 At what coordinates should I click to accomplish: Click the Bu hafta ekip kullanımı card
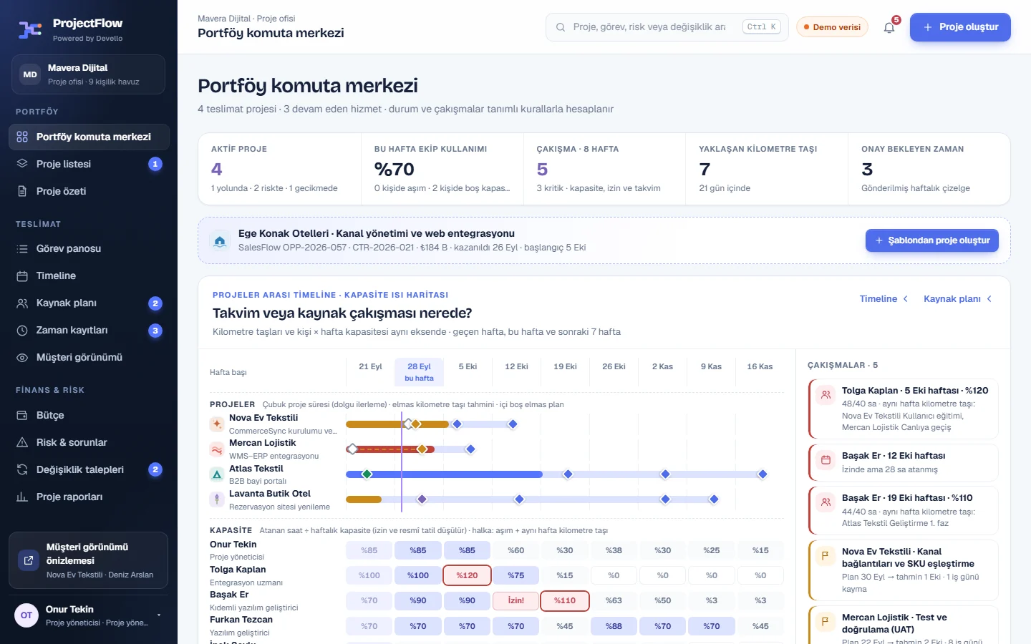click(442, 169)
